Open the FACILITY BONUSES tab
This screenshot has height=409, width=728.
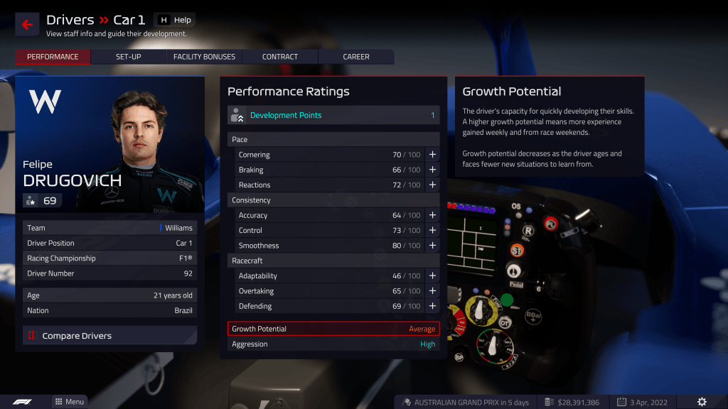(x=204, y=57)
